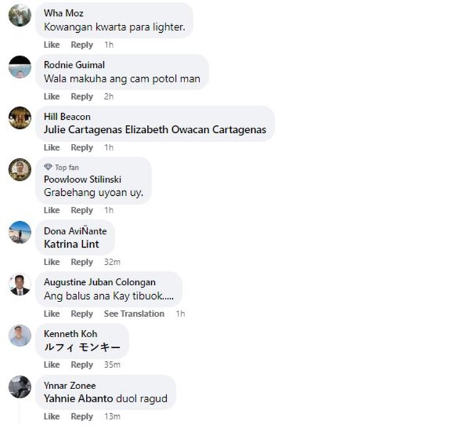Image resolution: width=463 pixels, height=425 pixels.
Task: Click Kenneth Koh's profile avatar
Action: coord(20,335)
